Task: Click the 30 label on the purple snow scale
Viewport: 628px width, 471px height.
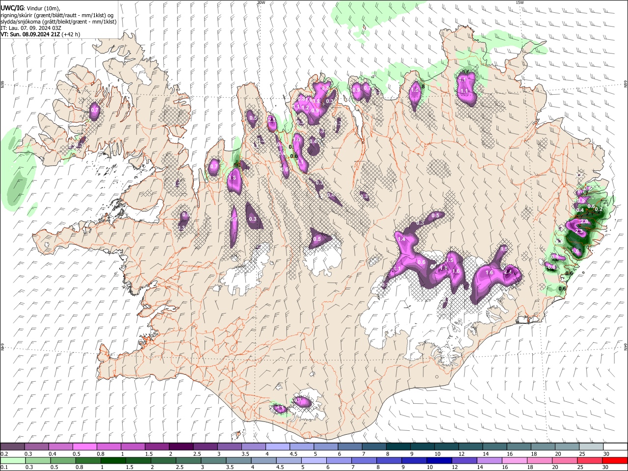Action: click(x=606, y=454)
